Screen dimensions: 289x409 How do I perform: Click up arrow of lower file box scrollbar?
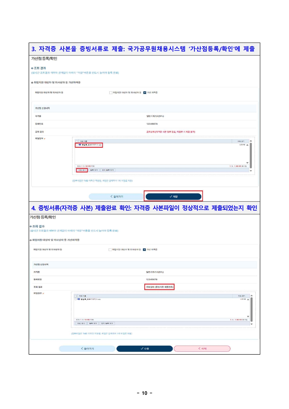(x=251, y=296)
